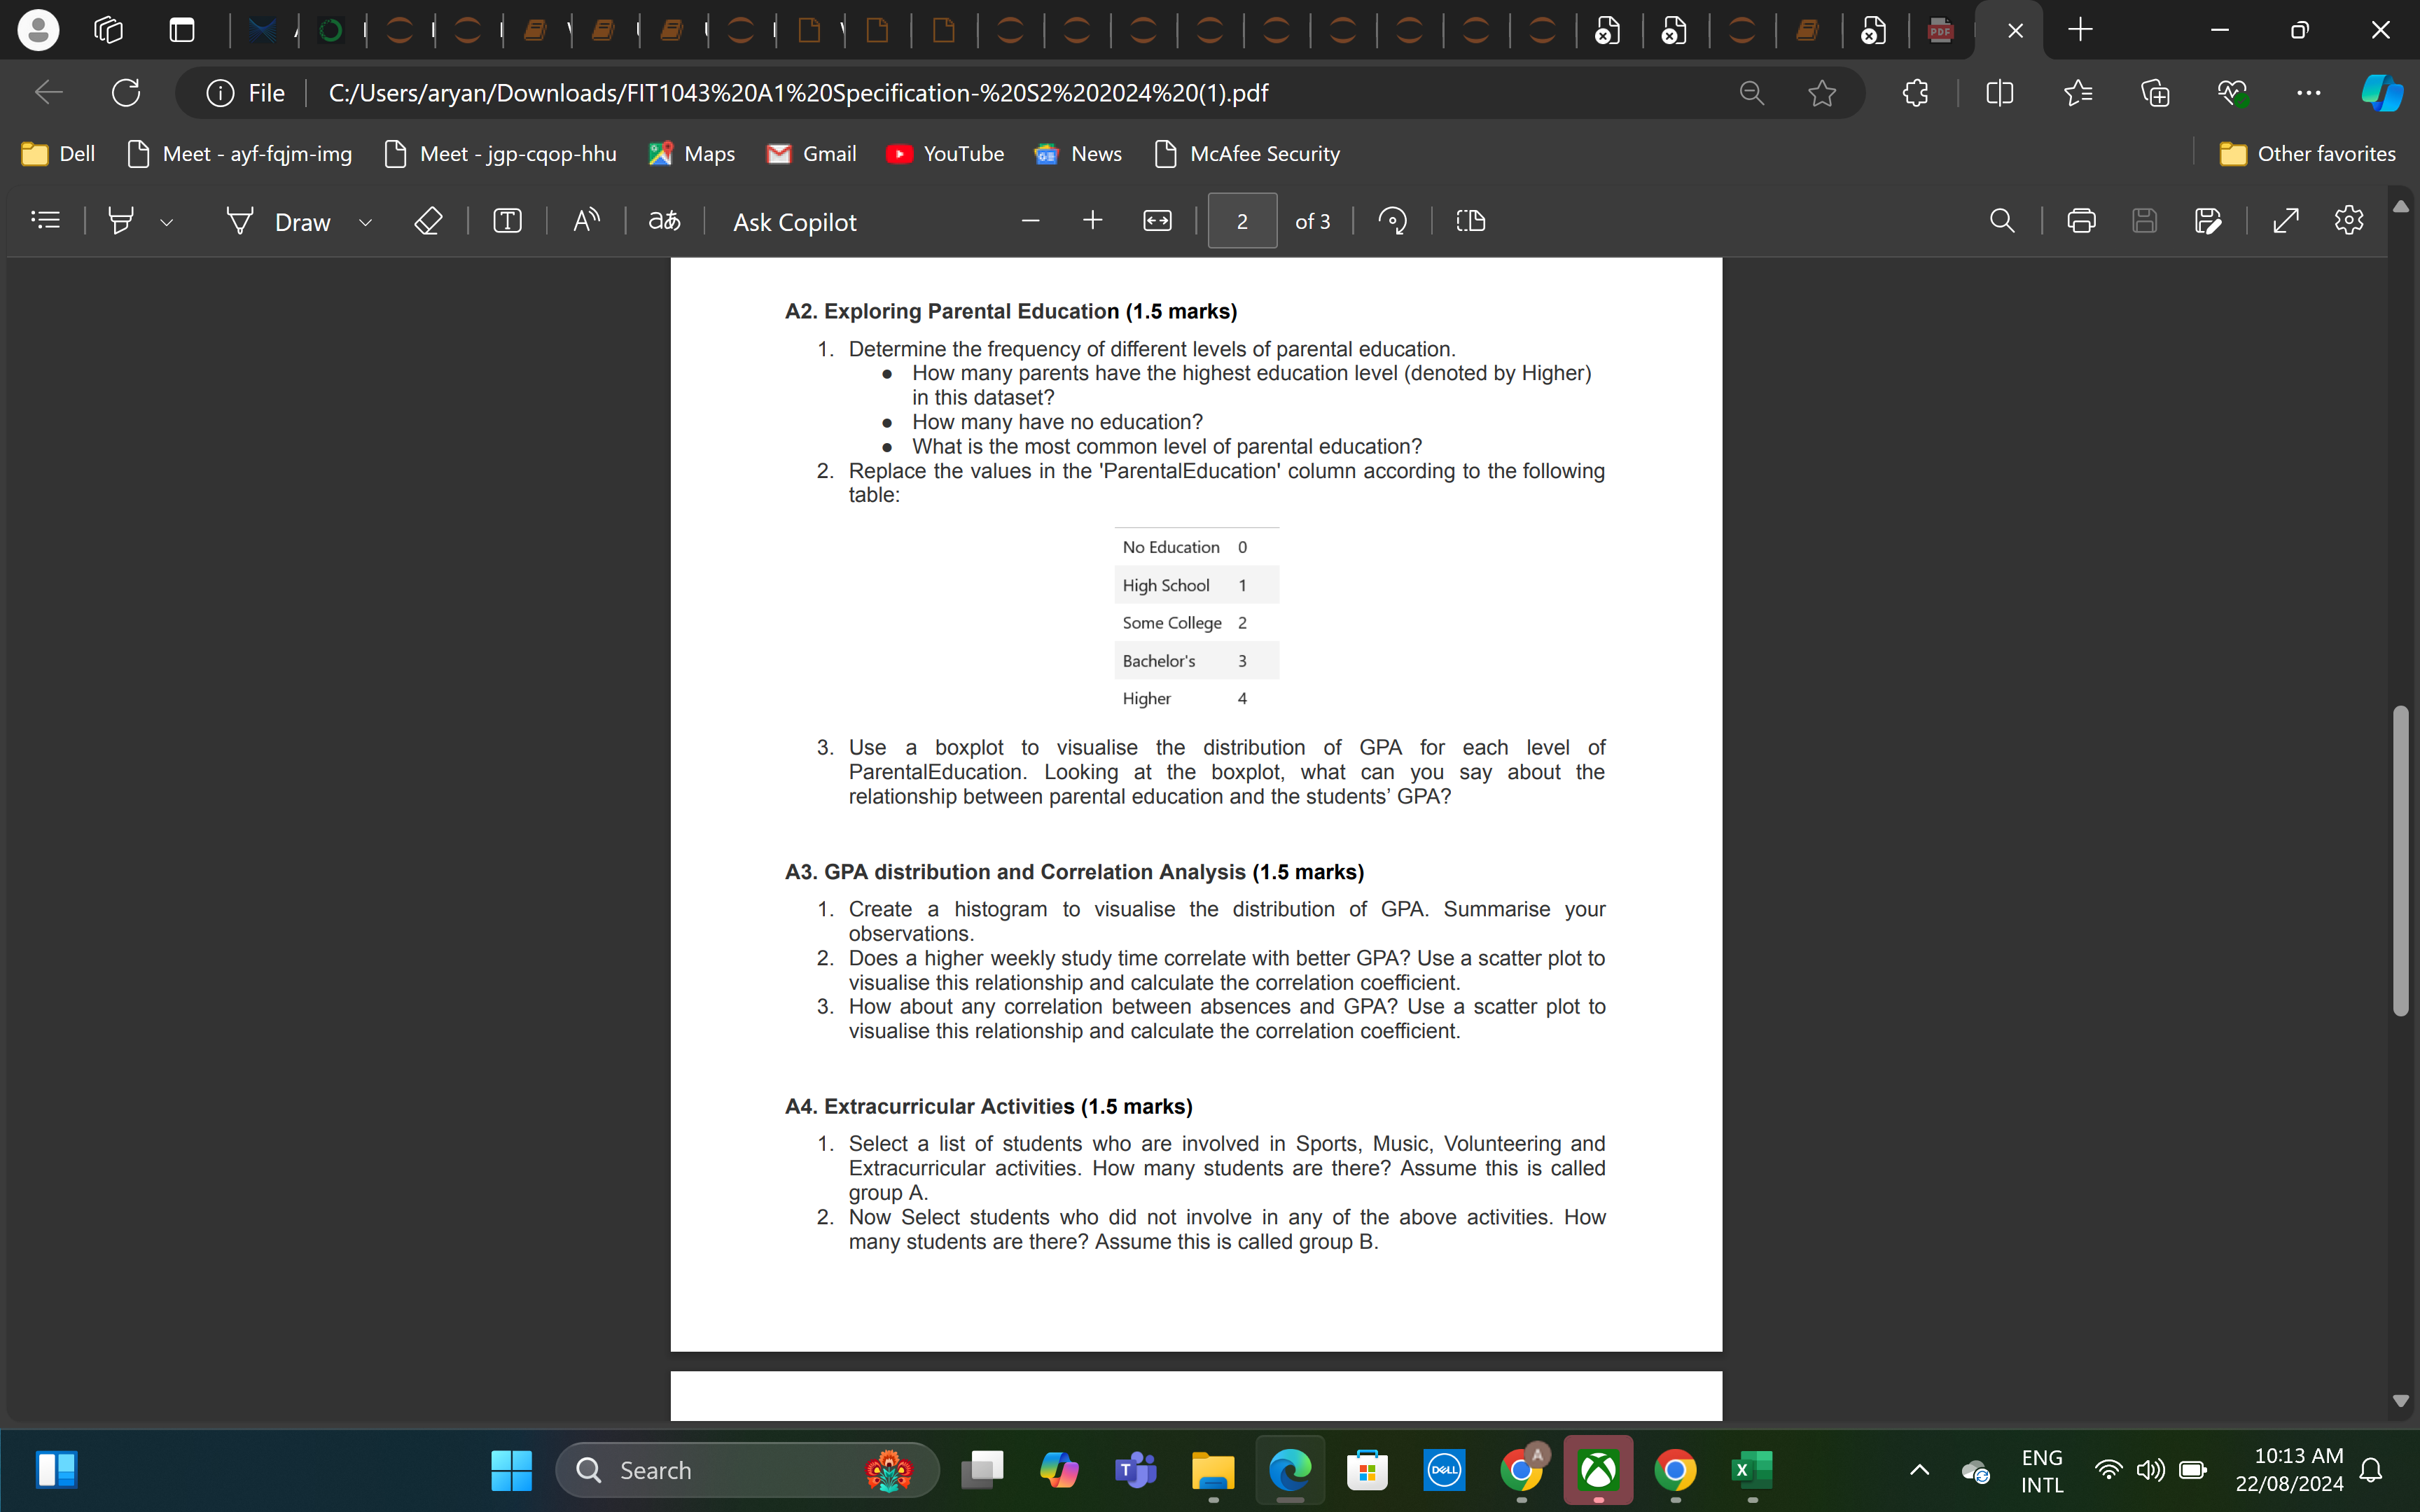Search within the PDF
This screenshot has width=2420, height=1512.
[x=2001, y=220]
